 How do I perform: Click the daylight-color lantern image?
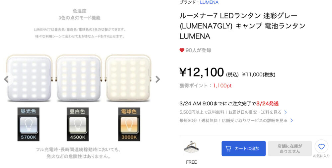pyautogui.click(x=29, y=78)
